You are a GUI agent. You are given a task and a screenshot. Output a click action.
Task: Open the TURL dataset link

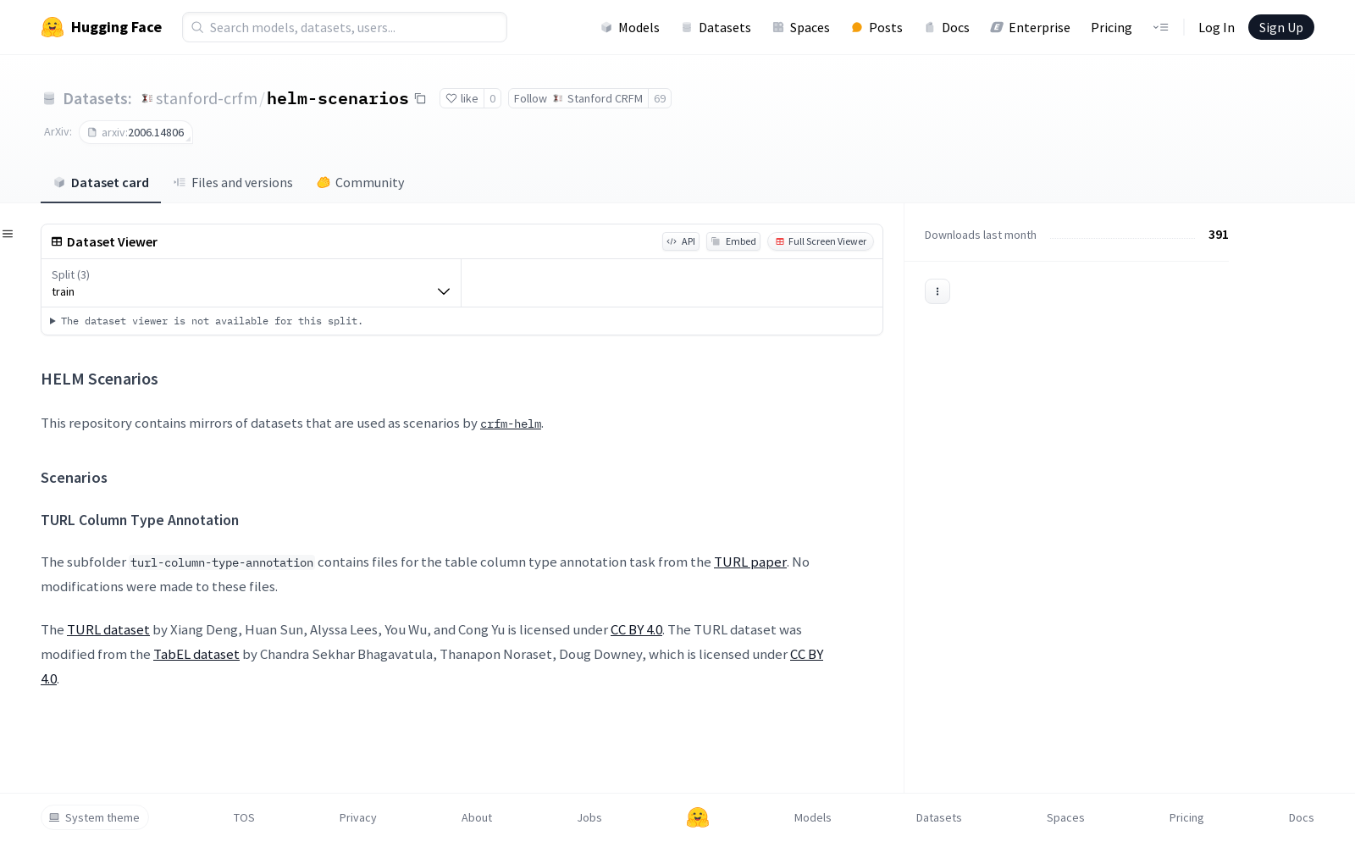(108, 629)
